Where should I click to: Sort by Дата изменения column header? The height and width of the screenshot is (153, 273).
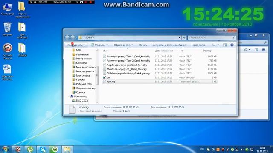(x=164, y=51)
